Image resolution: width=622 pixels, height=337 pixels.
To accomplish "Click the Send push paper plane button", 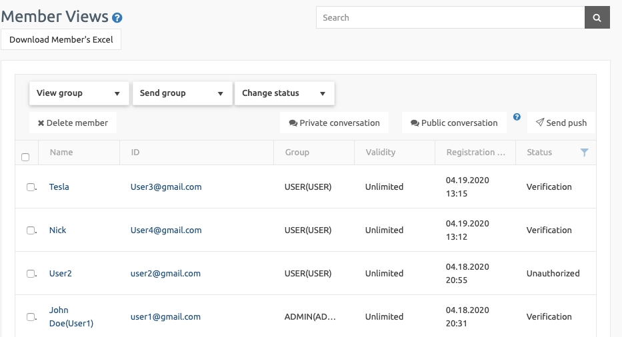I will coord(561,123).
